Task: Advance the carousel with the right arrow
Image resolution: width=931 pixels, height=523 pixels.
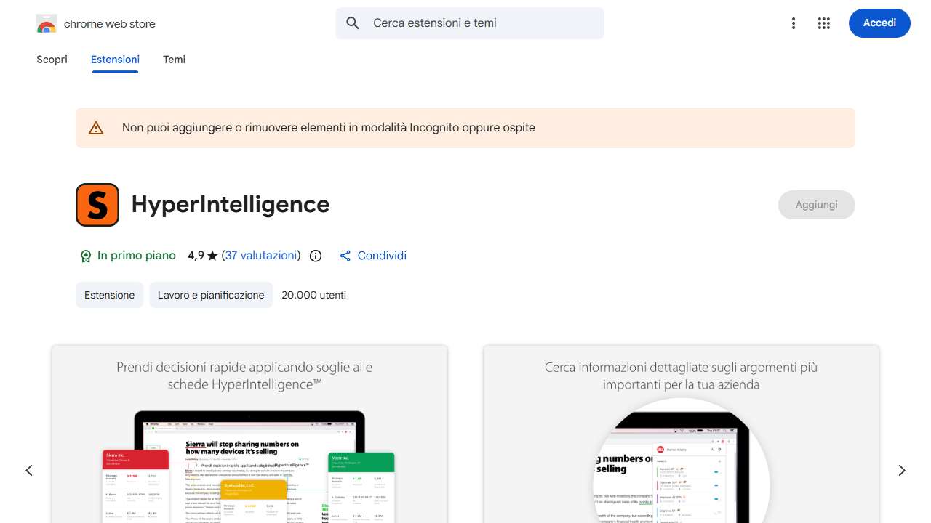Action: coord(902,470)
